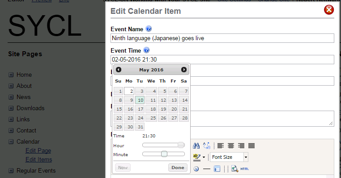Center align text in editor toolbar
The width and height of the screenshot is (341, 178).
pyautogui.click(x=231, y=146)
